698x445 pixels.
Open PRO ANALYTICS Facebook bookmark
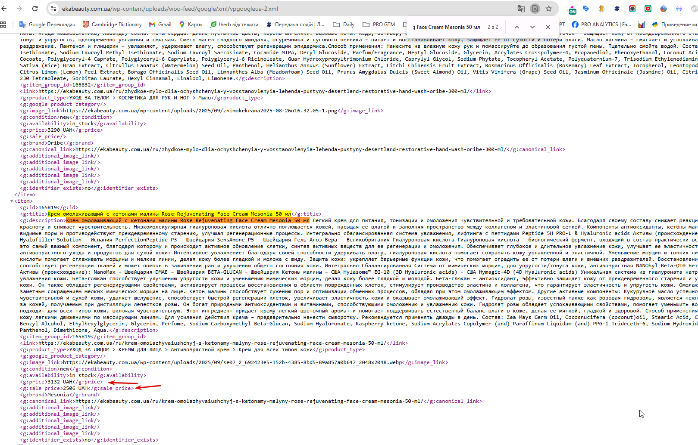[x=601, y=25]
